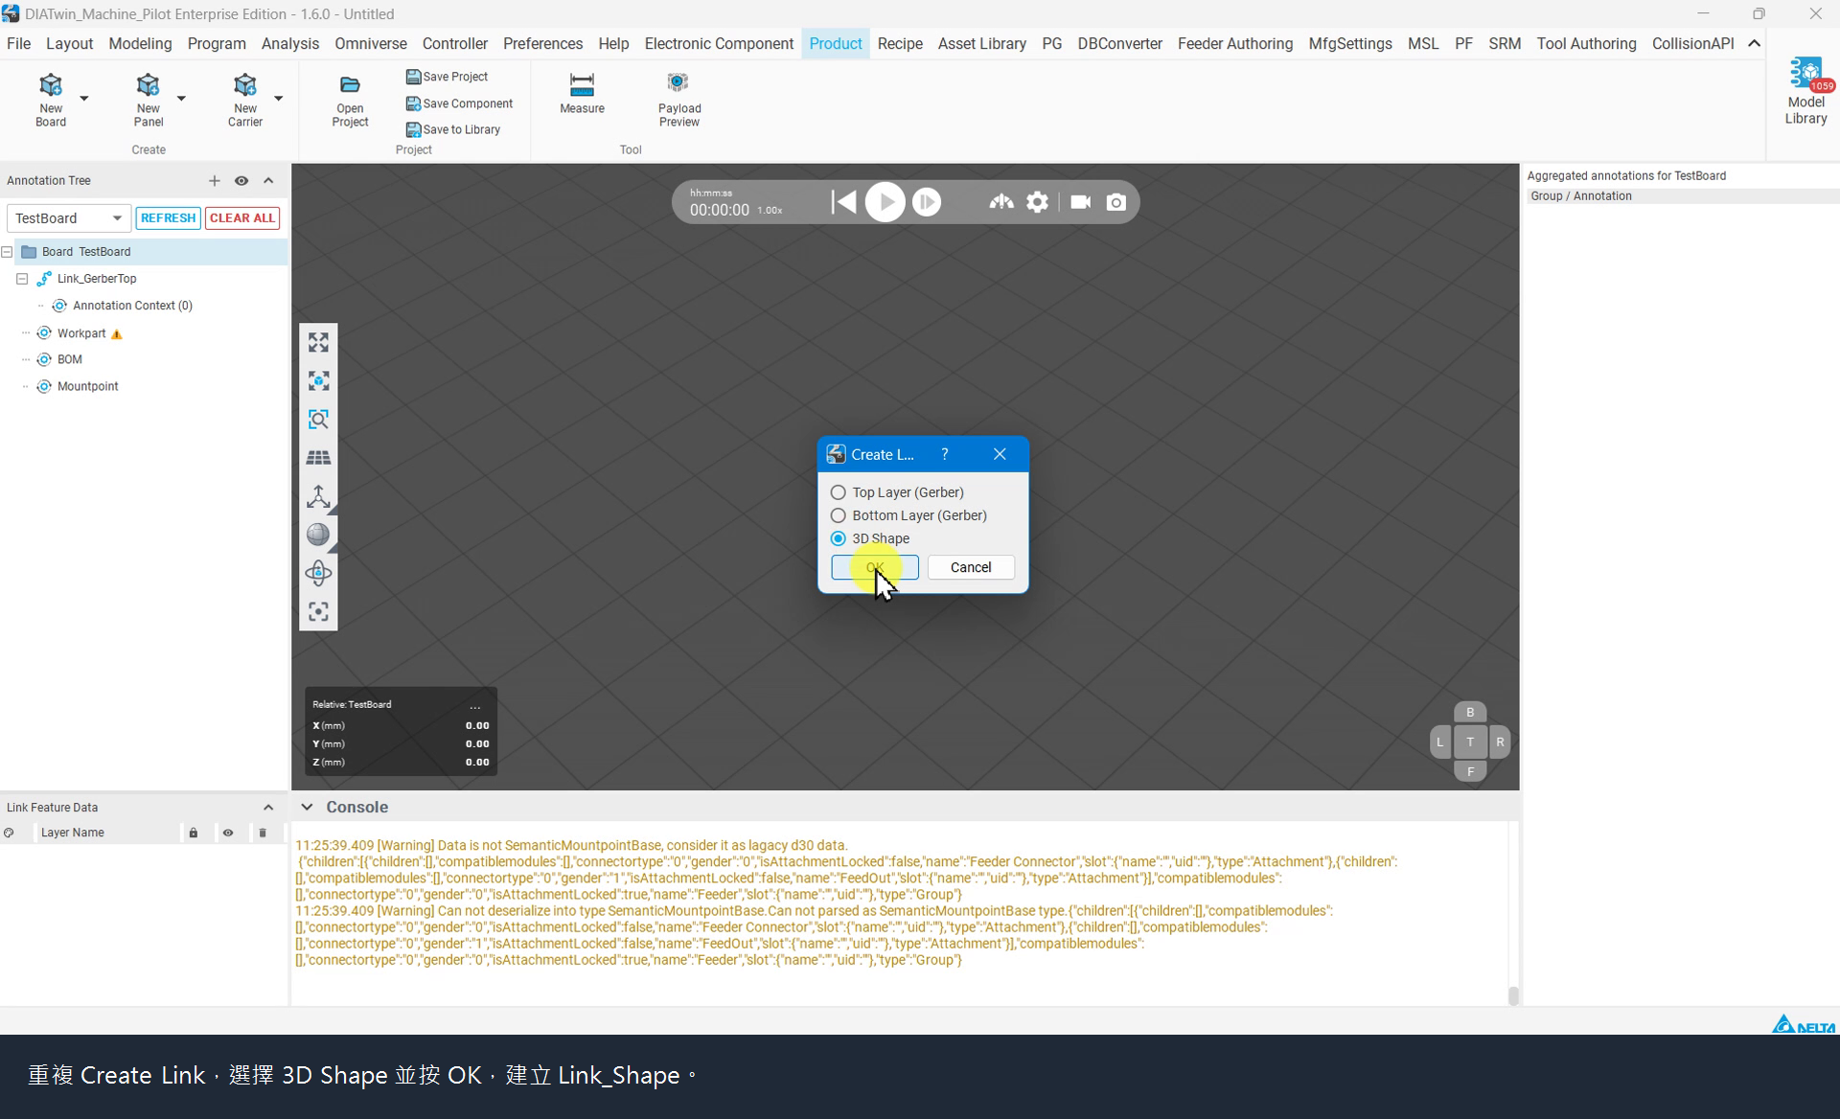Click the speed gauge icon
This screenshot has width=1840, height=1119.
click(x=1001, y=202)
